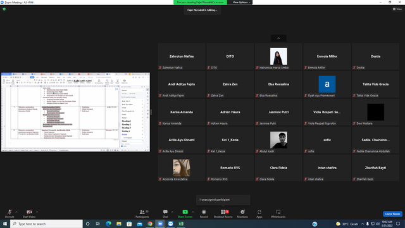Open Microsoft Store from taskbar
This screenshot has width=405, height=228.
(129, 224)
